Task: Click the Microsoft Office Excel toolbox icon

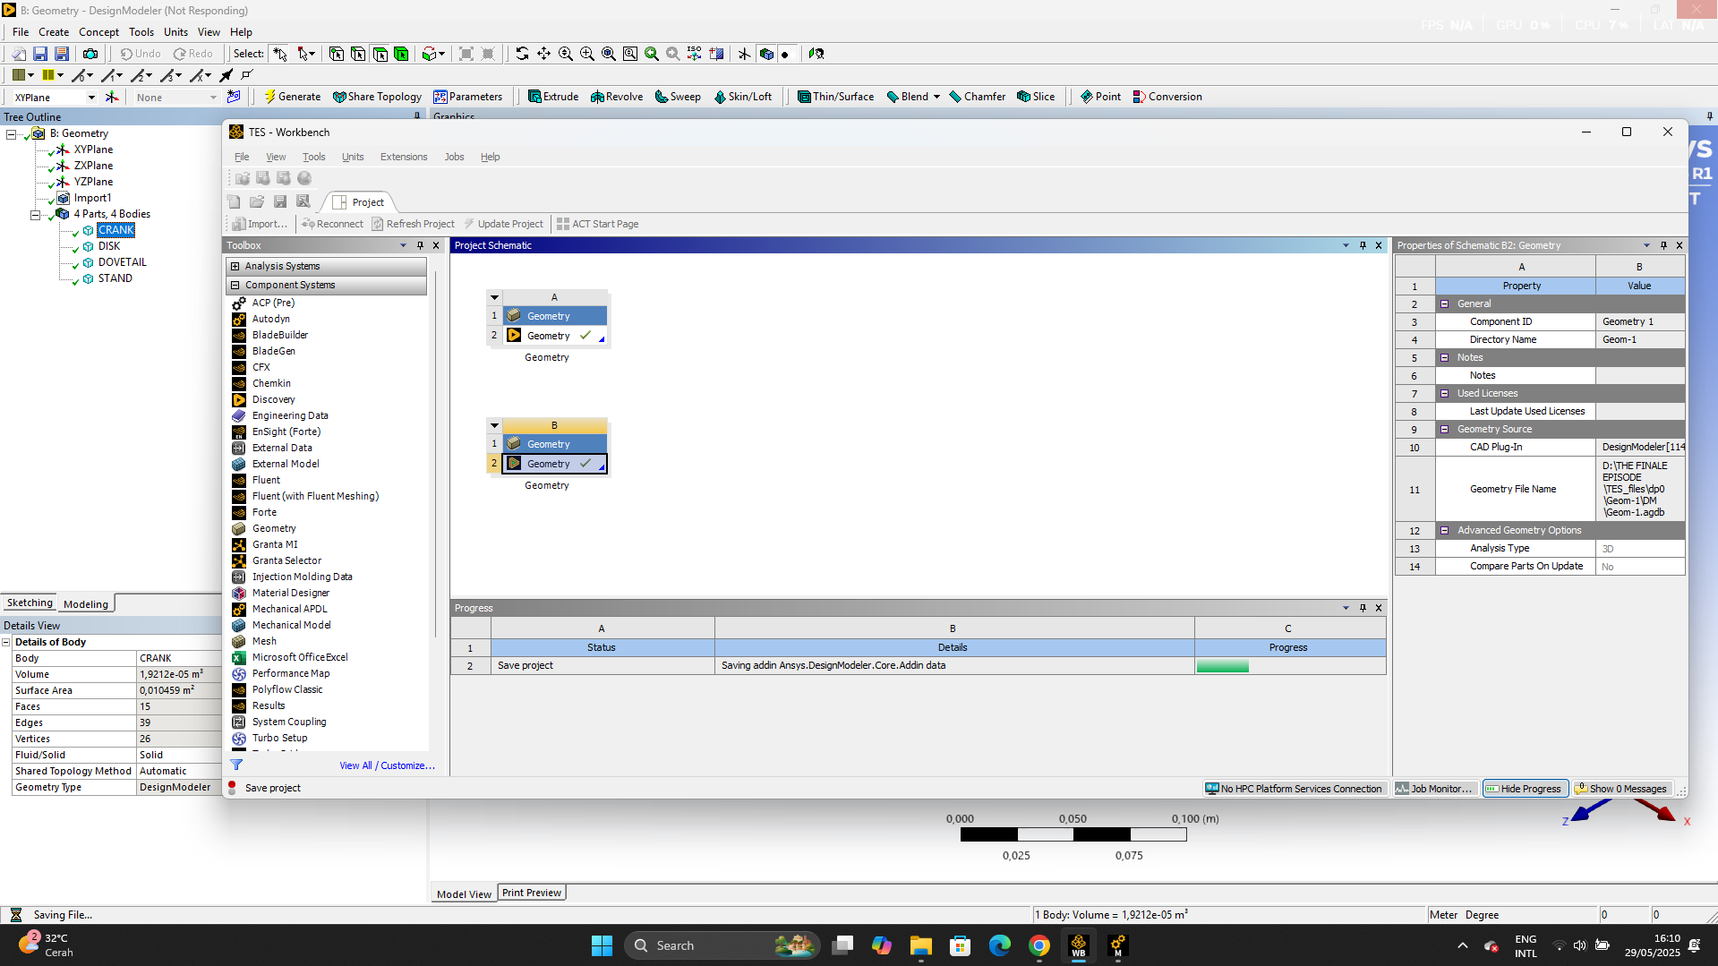Action: click(239, 657)
